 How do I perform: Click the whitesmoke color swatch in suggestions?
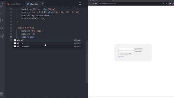15,46
